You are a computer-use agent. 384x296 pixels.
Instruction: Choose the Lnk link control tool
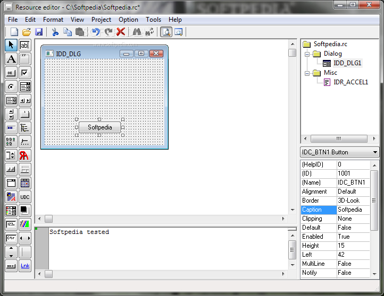pos(25,266)
